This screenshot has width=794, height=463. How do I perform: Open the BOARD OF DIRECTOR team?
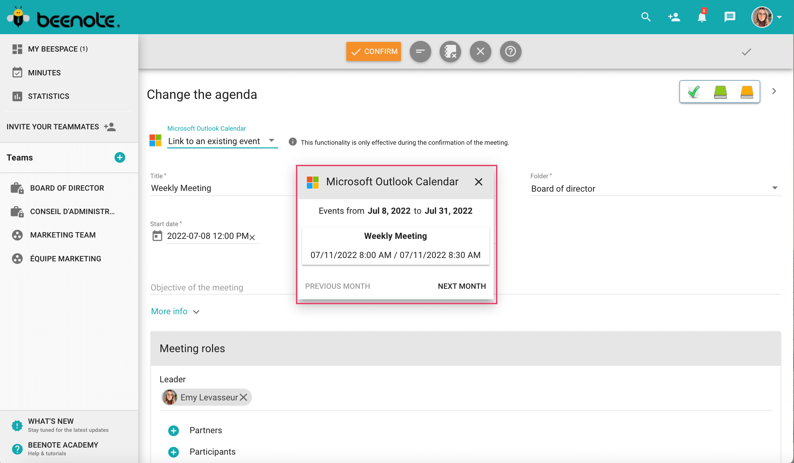point(67,187)
